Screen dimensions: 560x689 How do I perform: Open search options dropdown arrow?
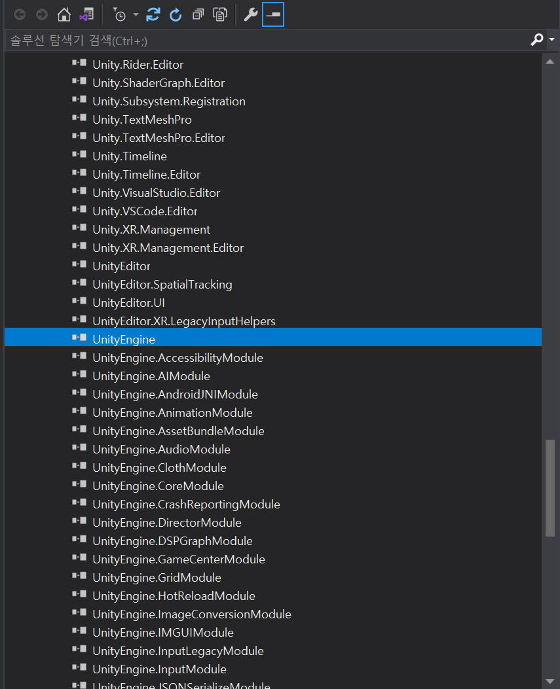pos(551,39)
